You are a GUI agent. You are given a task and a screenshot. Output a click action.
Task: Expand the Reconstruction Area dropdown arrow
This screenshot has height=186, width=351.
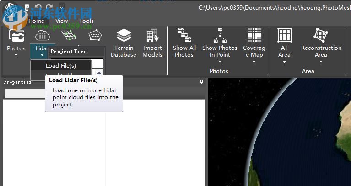pos(321,62)
